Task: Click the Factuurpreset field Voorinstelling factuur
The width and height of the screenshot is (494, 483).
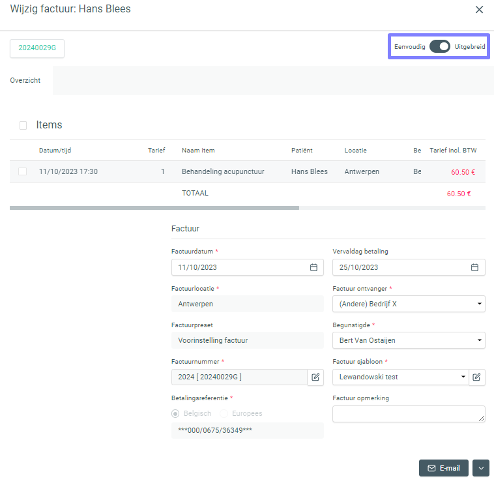Action: [x=247, y=340]
